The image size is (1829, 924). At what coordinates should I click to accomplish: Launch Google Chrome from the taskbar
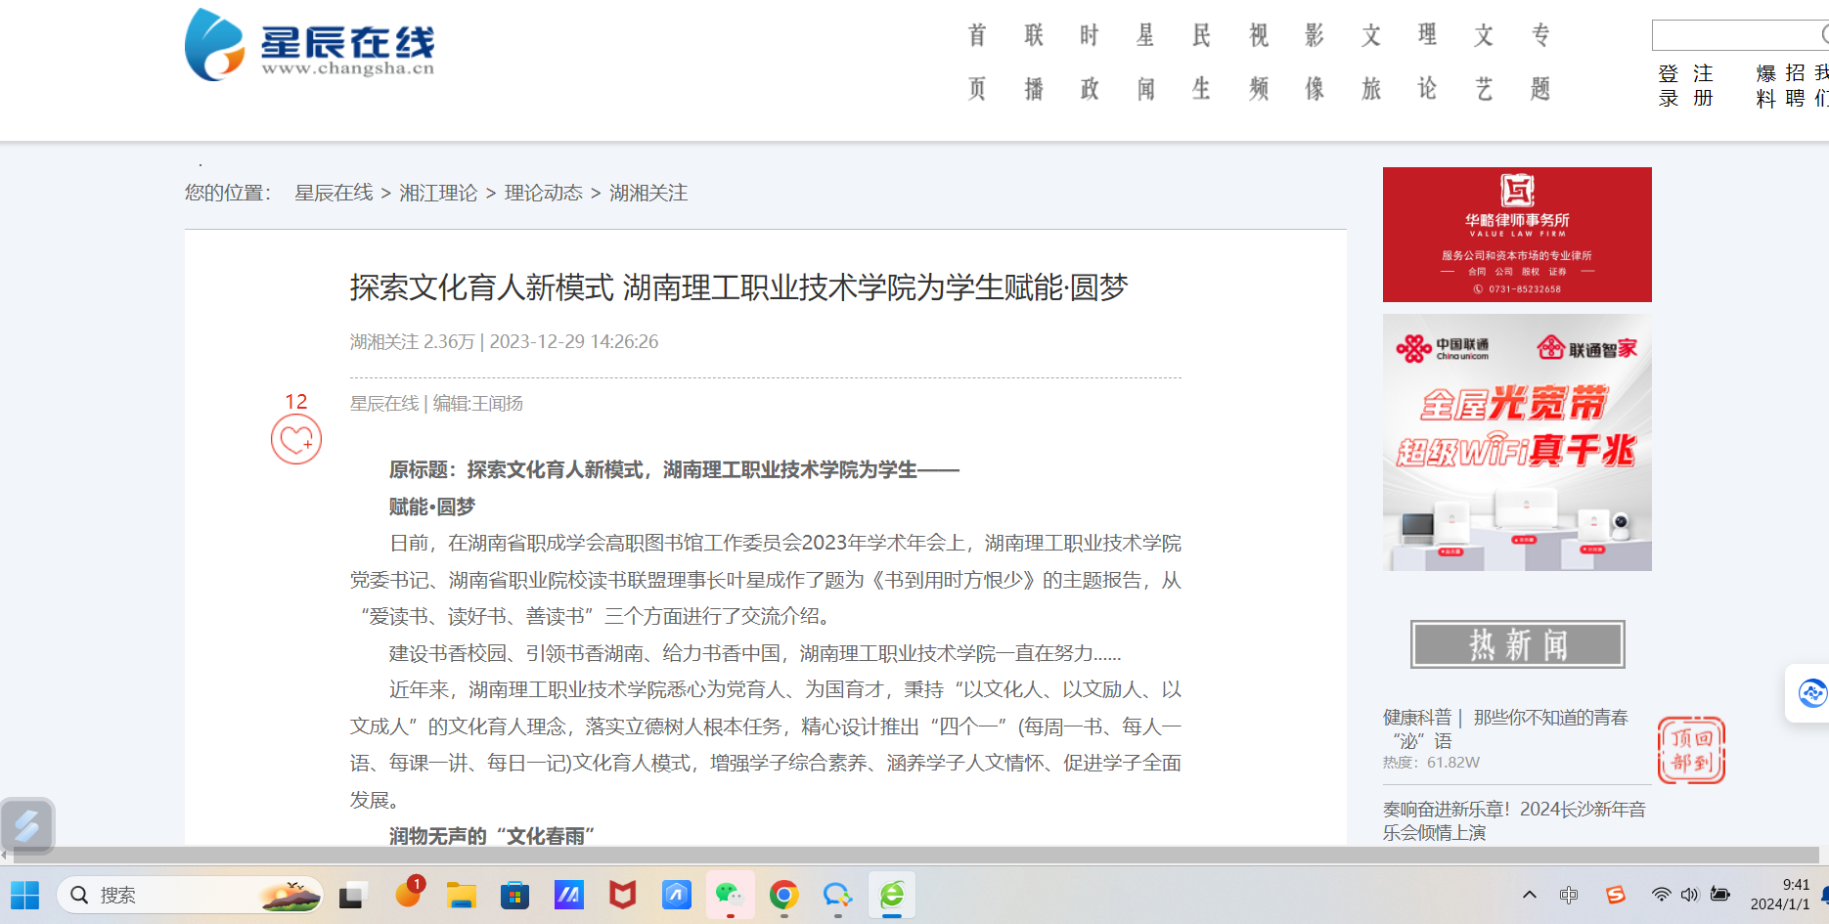pyautogui.click(x=783, y=895)
